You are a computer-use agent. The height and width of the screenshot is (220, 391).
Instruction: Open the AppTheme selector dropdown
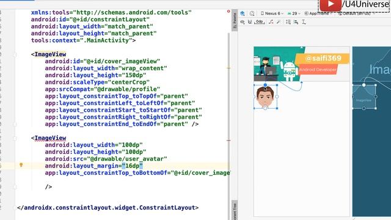(318, 13)
